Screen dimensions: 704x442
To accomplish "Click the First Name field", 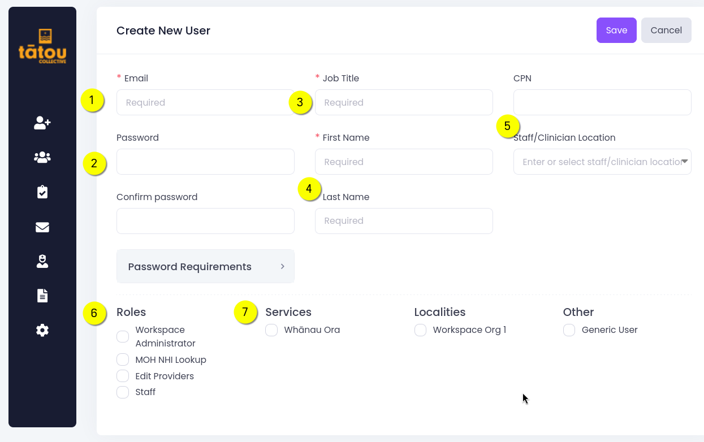I will tap(404, 162).
